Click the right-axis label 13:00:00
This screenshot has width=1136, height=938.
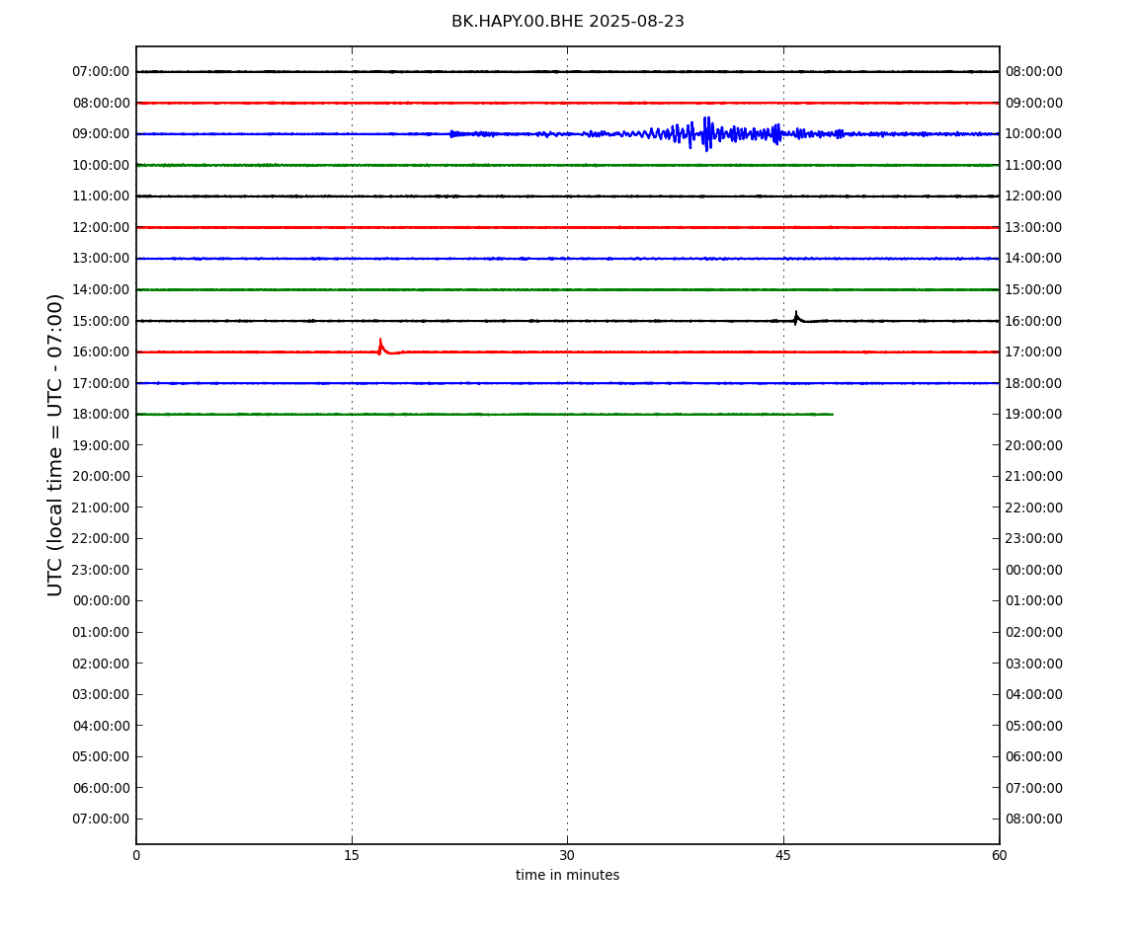click(x=1034, y=227)
